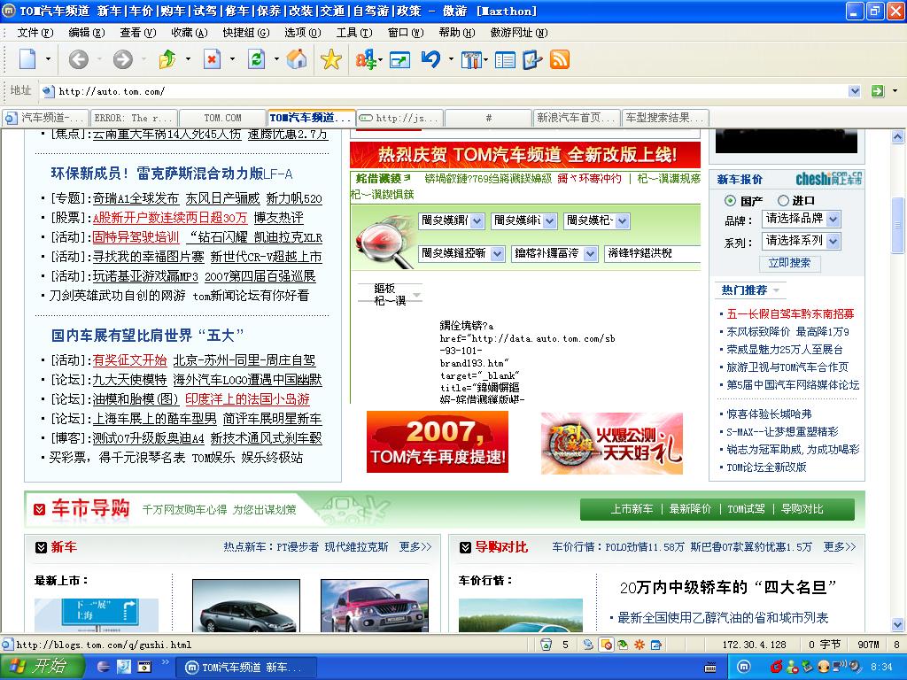Click the green Go arrow beside address bar
Image resolution: width=907 pixels, height=680 pixels.
tap(878, 91)
